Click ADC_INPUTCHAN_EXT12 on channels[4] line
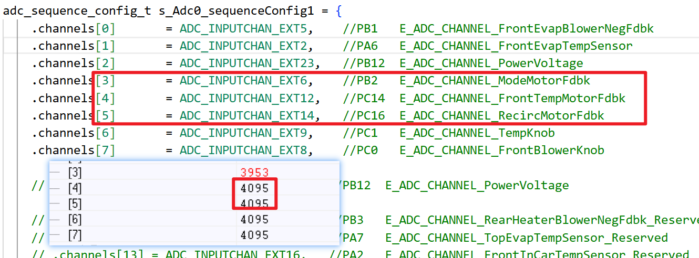 (x=250, y=98)
